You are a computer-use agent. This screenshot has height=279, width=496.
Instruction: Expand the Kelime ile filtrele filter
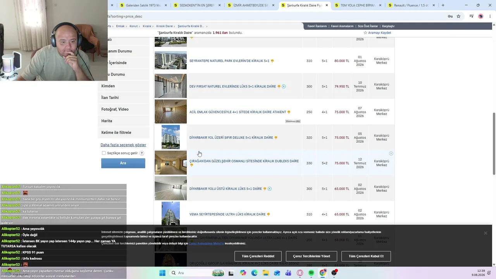tap(124, 133)
